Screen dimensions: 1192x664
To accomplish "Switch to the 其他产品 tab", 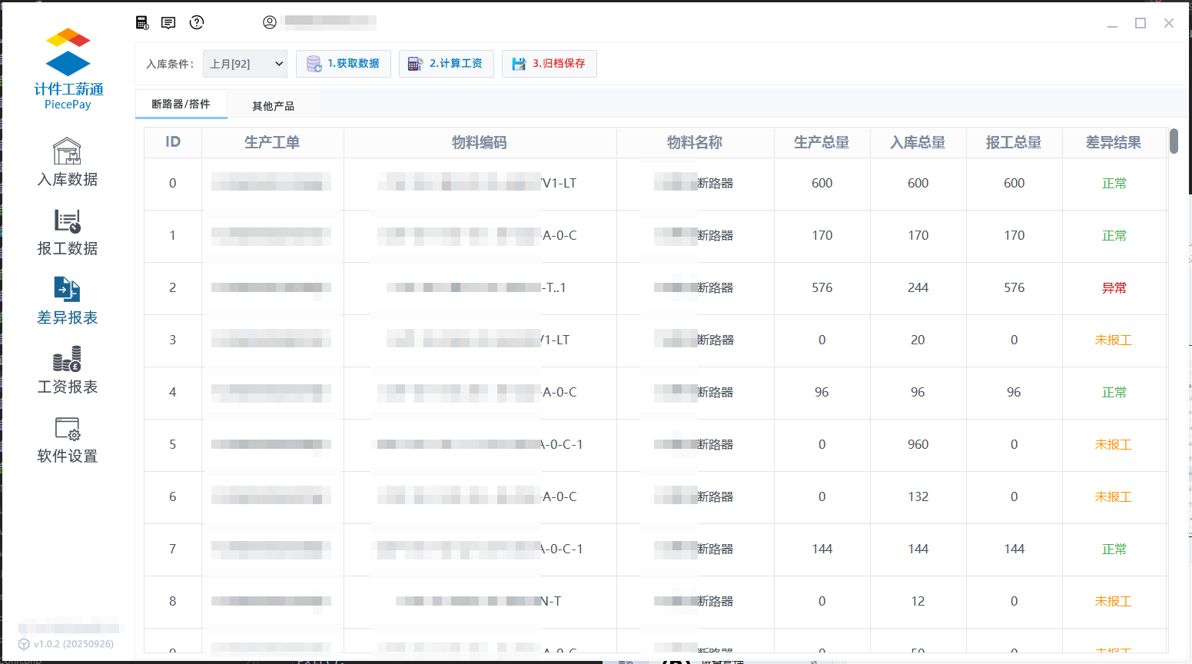I will [x=273, y=106].
